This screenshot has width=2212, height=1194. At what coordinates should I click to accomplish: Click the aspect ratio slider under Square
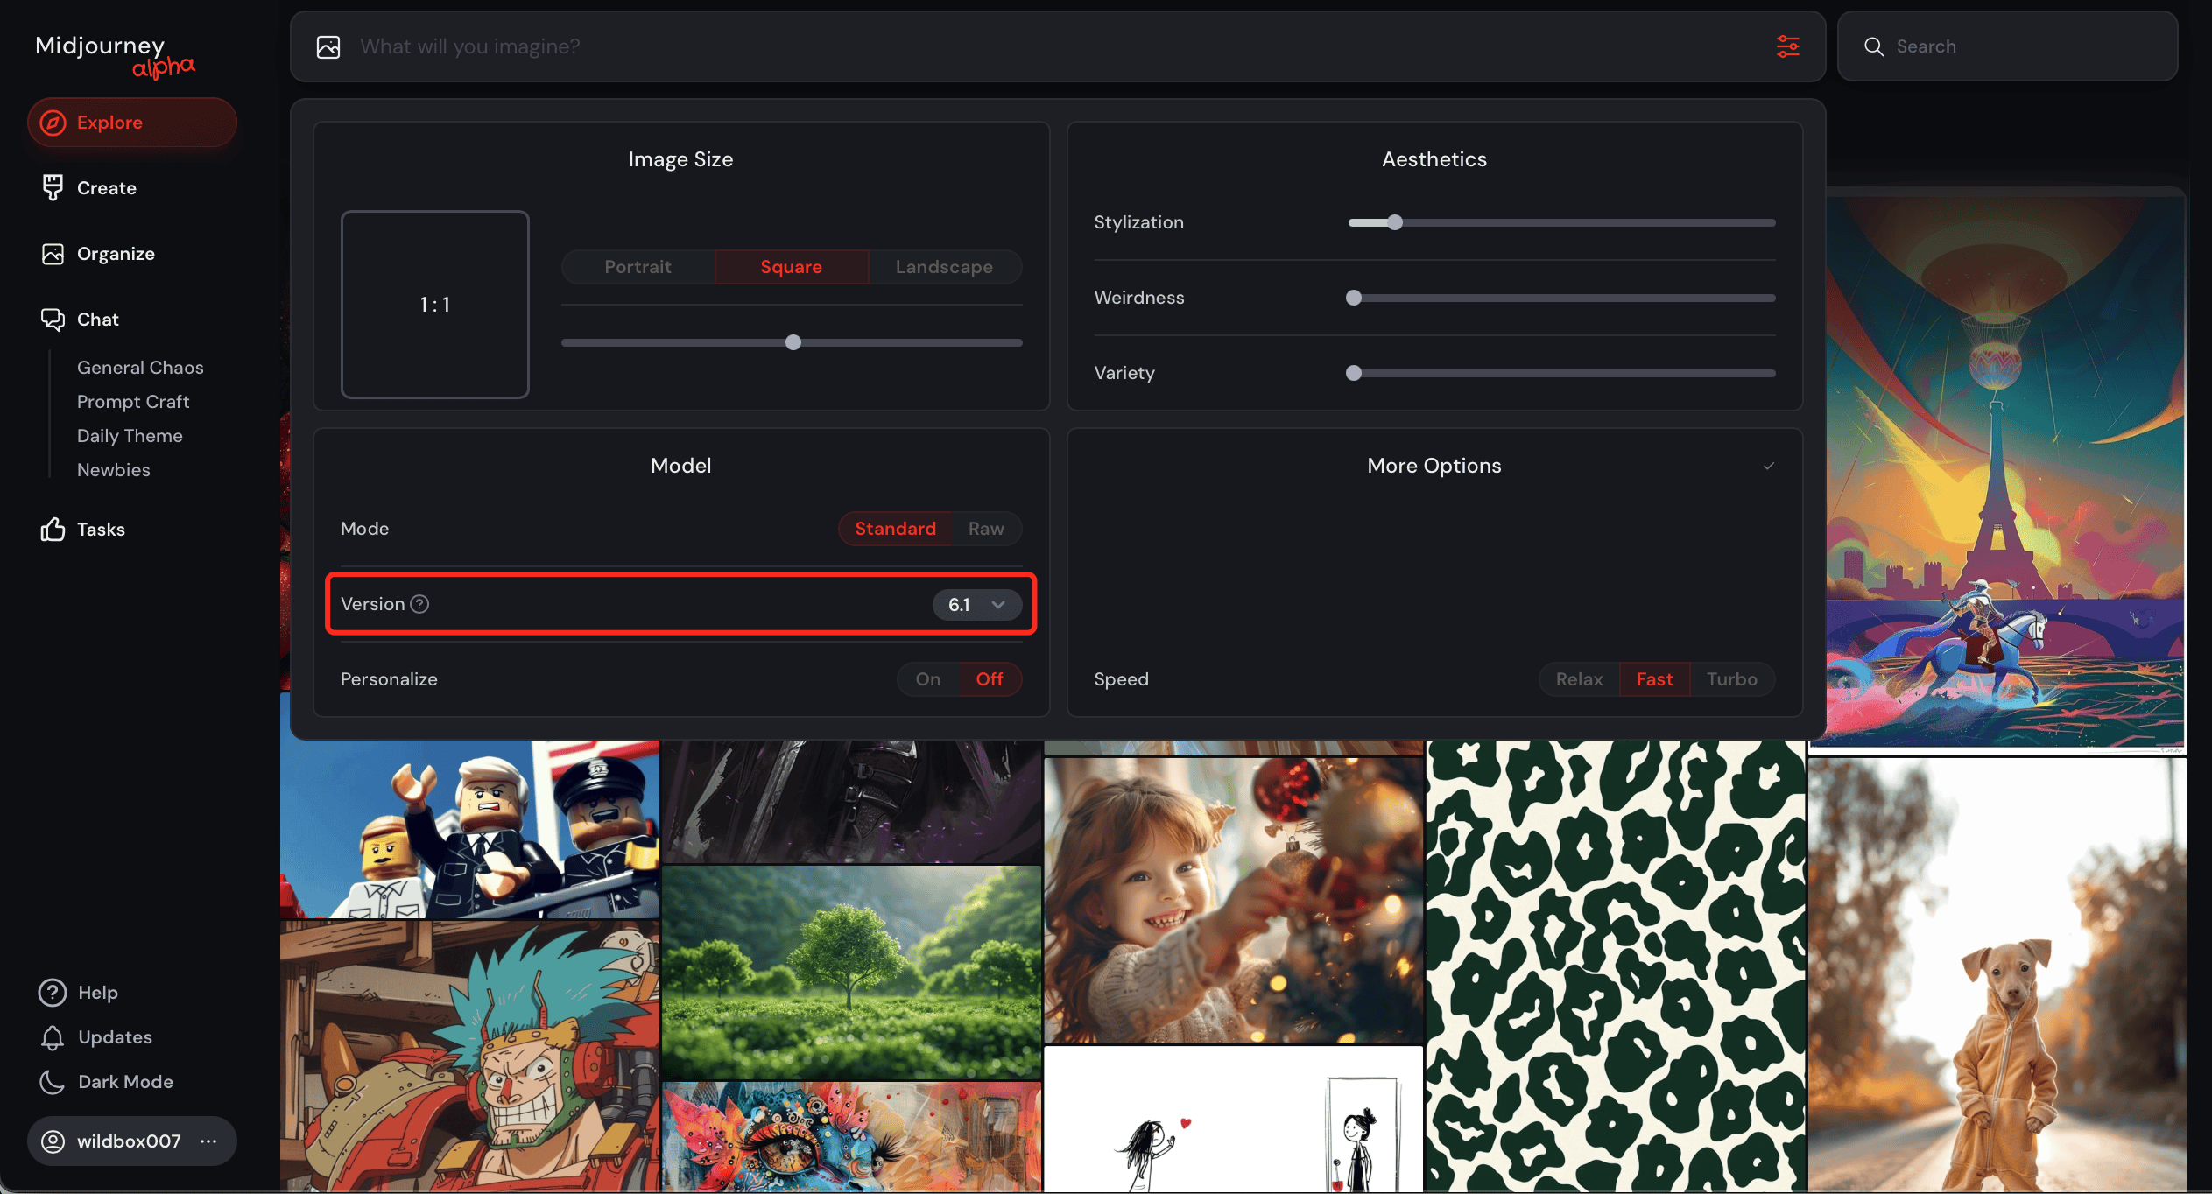792,342
